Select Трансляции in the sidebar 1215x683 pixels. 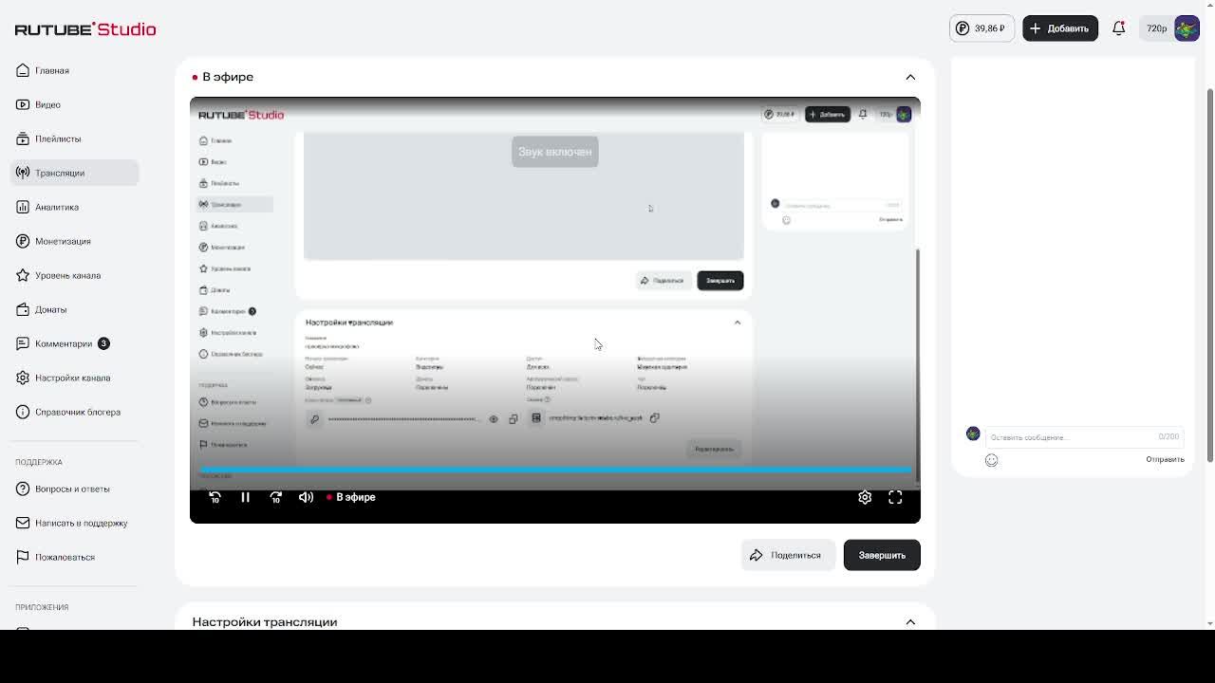(75, 173)
